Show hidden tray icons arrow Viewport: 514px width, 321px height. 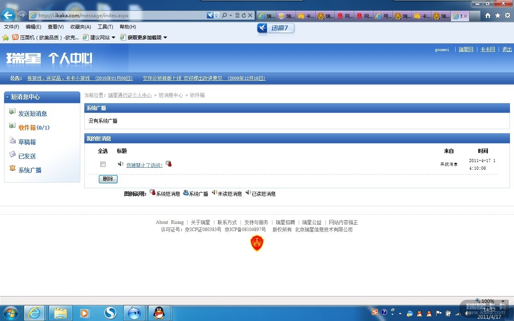(x=400, y=313)
